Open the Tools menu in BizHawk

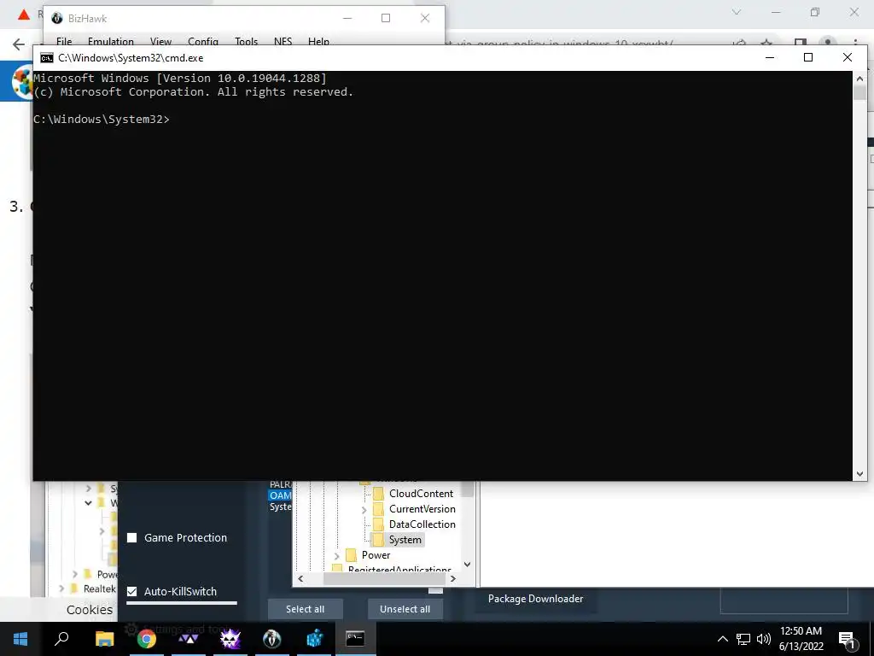(x=246, y=41)
